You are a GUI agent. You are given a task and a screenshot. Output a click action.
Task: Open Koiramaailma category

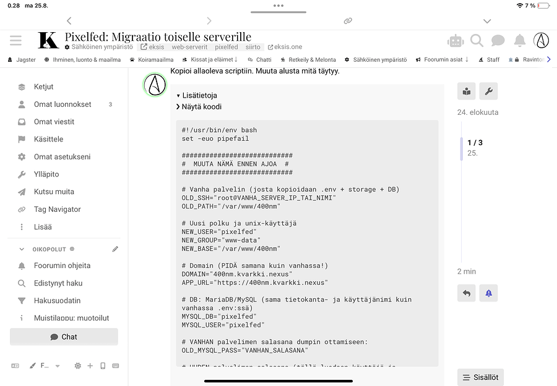tap(152, 59)
